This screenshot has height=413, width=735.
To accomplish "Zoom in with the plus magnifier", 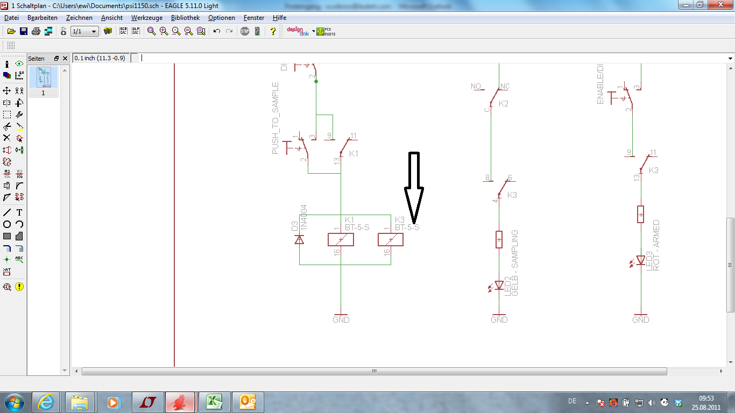I will pyautogui.click(x=164, y=31).
